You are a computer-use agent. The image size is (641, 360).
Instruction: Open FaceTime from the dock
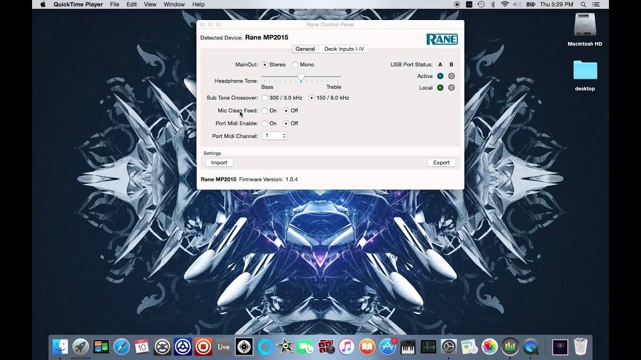click(305, 346)
